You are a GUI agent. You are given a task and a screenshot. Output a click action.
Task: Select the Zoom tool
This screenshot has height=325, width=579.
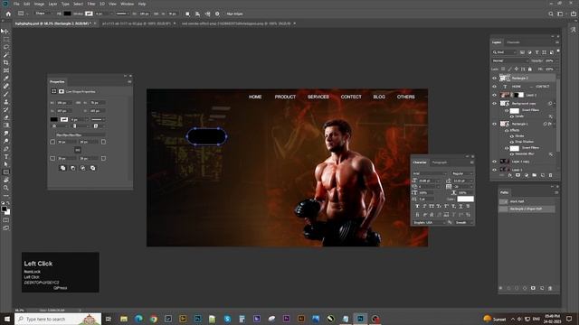tap(6, 188)
